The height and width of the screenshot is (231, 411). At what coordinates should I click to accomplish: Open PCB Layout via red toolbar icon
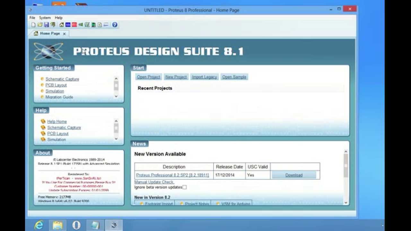(x=74, y=25)
